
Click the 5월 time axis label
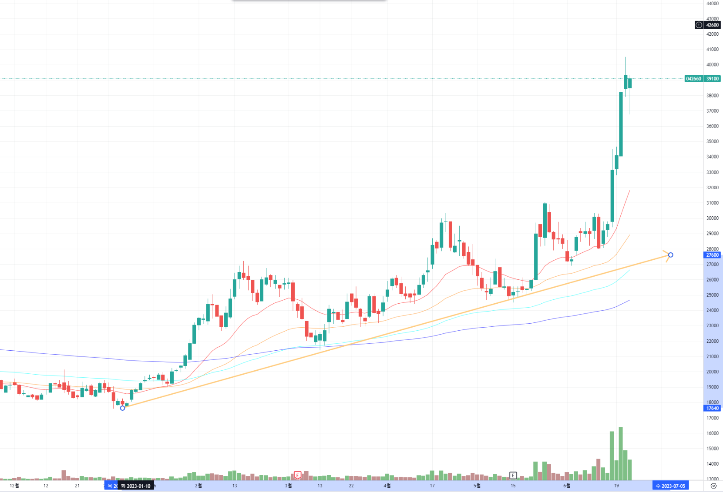(477, 486)
